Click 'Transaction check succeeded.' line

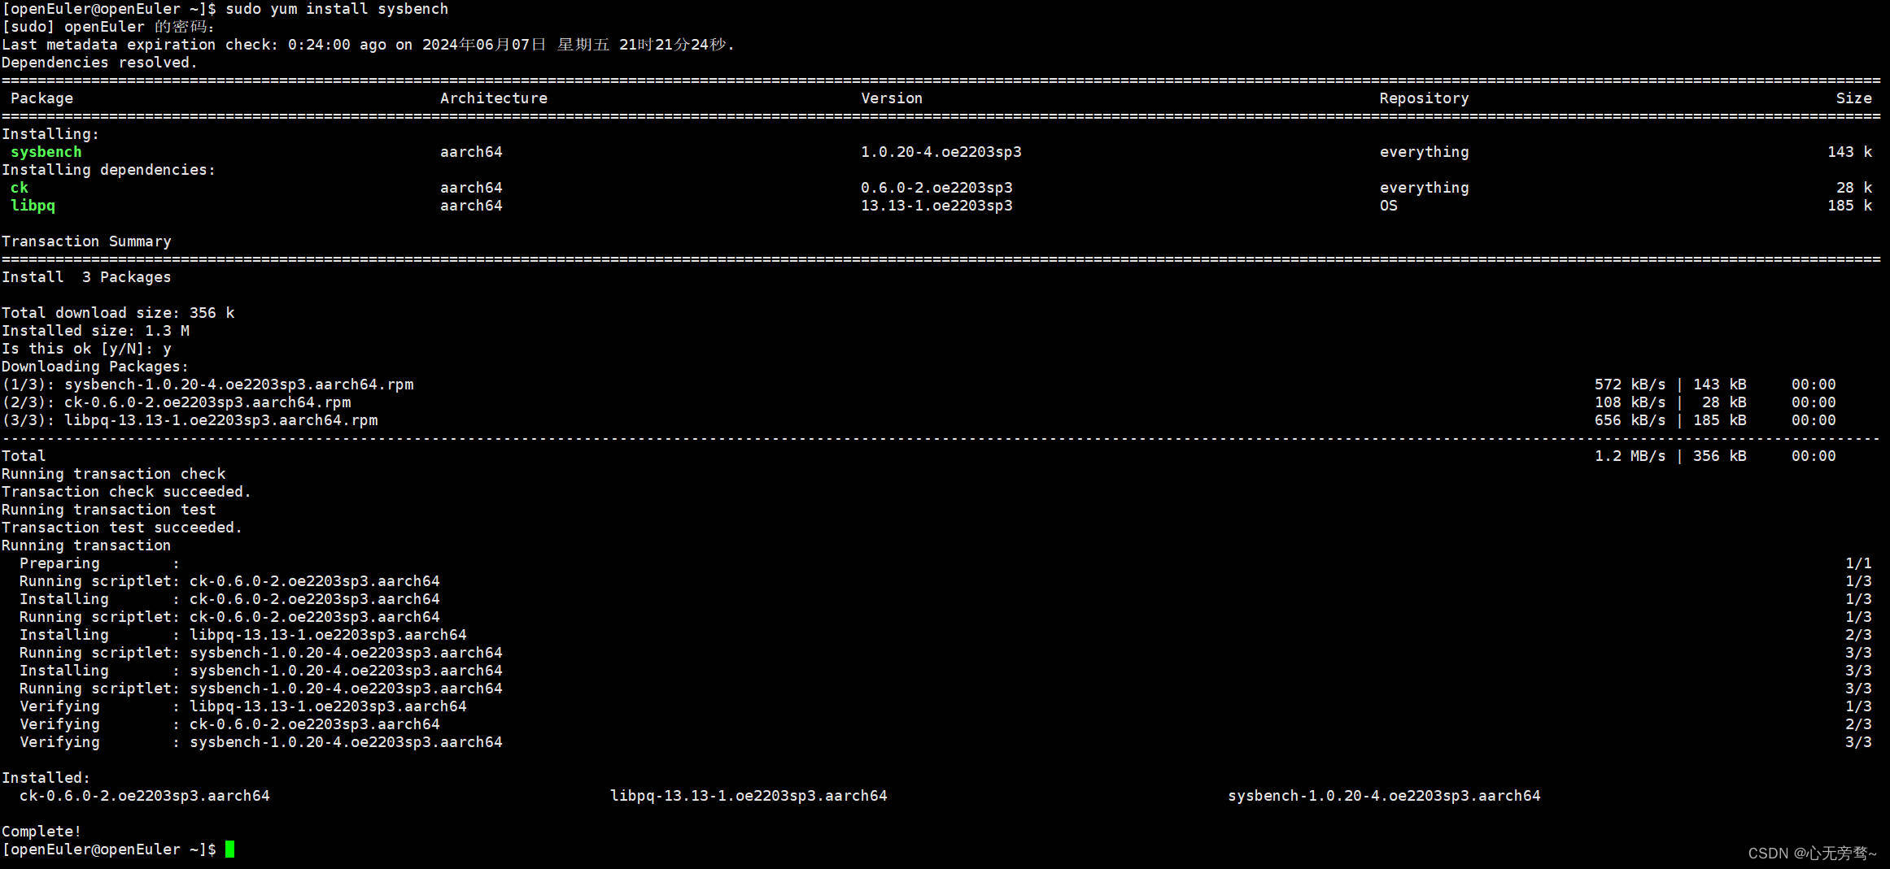click(126, 492)
